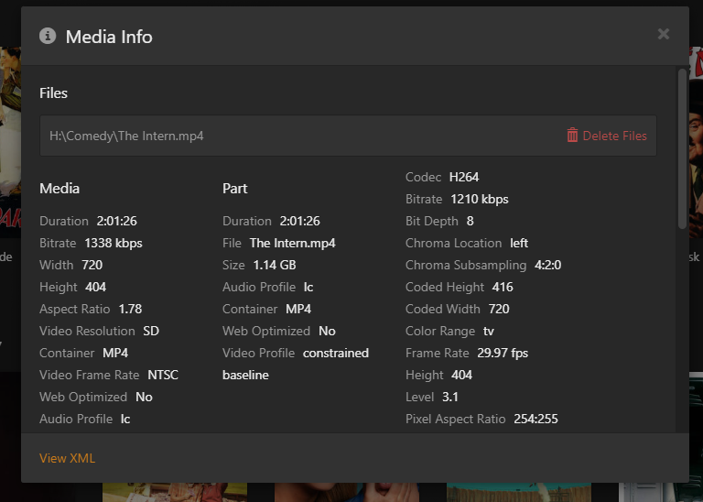The width and height of the screenshot is (703, 502).
Task: Click the Video Resolution SD entry
Action: (99, 331)
